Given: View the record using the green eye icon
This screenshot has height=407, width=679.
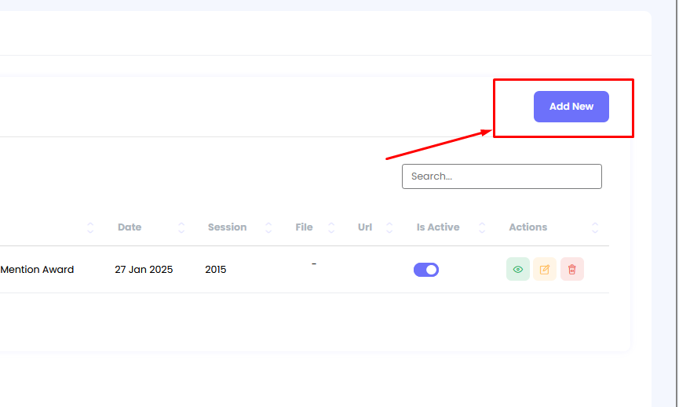Looking at the screenshot, I should click(x=518, y=270).
